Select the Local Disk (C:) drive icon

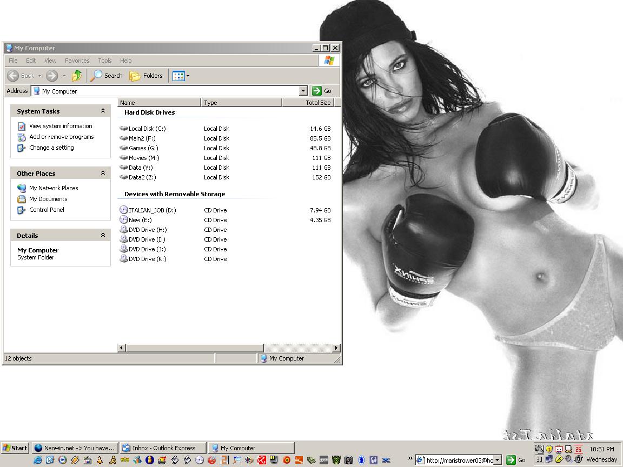pyautogui.click(x=124, y=129)
